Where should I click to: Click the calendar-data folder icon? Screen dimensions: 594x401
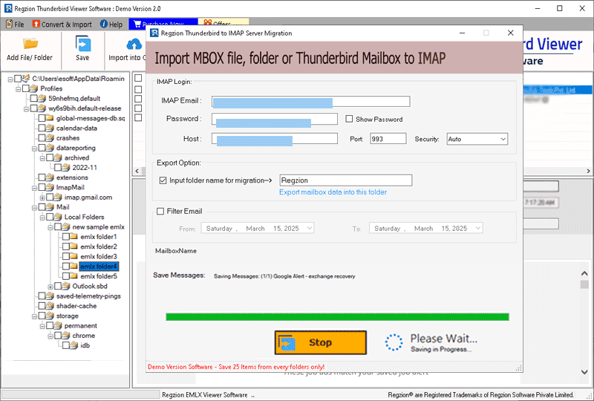[50, 128]
